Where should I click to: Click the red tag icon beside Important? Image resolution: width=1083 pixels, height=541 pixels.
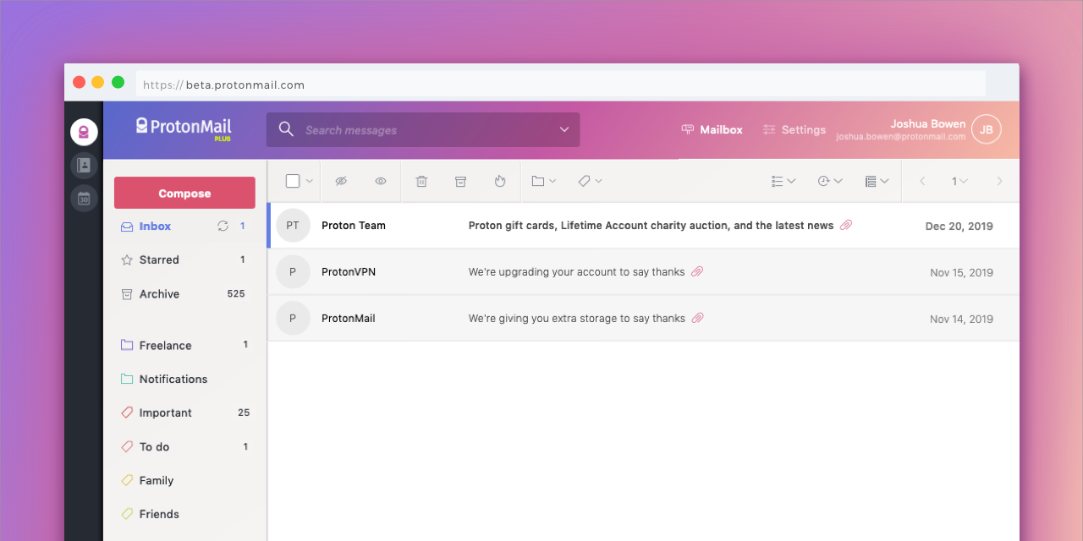[x=127, y=413]
